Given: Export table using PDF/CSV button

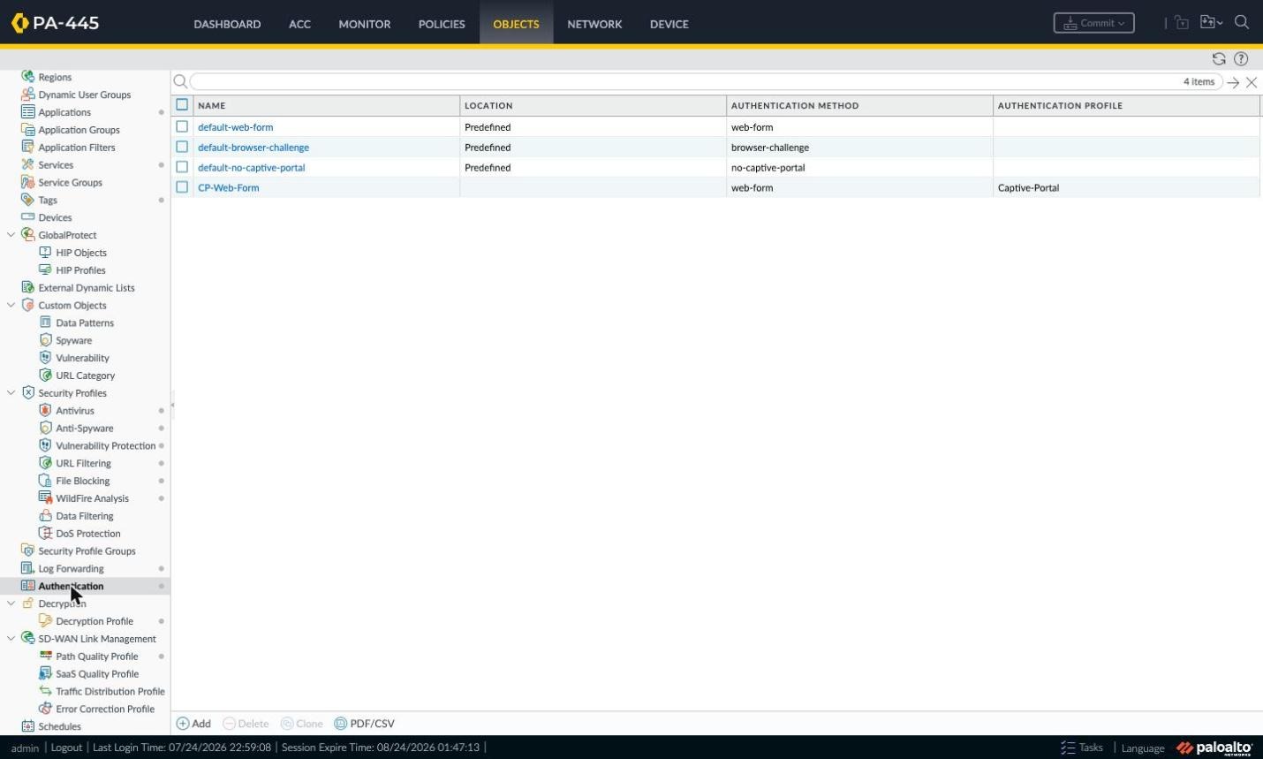Looking at the screenshot, I should 364,724.
